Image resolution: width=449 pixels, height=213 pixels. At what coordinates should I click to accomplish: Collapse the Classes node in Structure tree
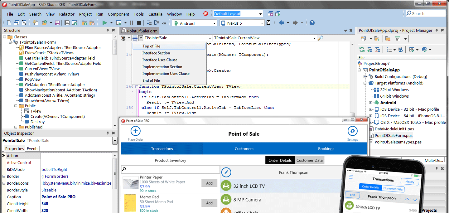[x=5, y=37]
